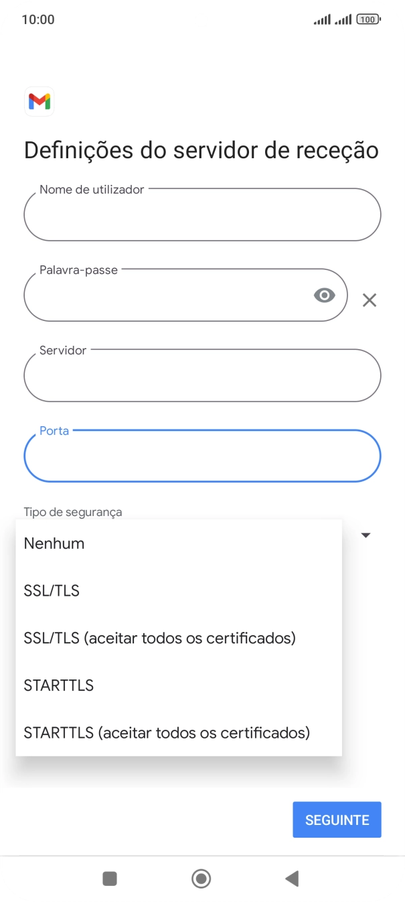Screen dimensions: 405x902
Task: Select SSL/TLS aceitar todos os certificados
Action: tap(159, 638)
